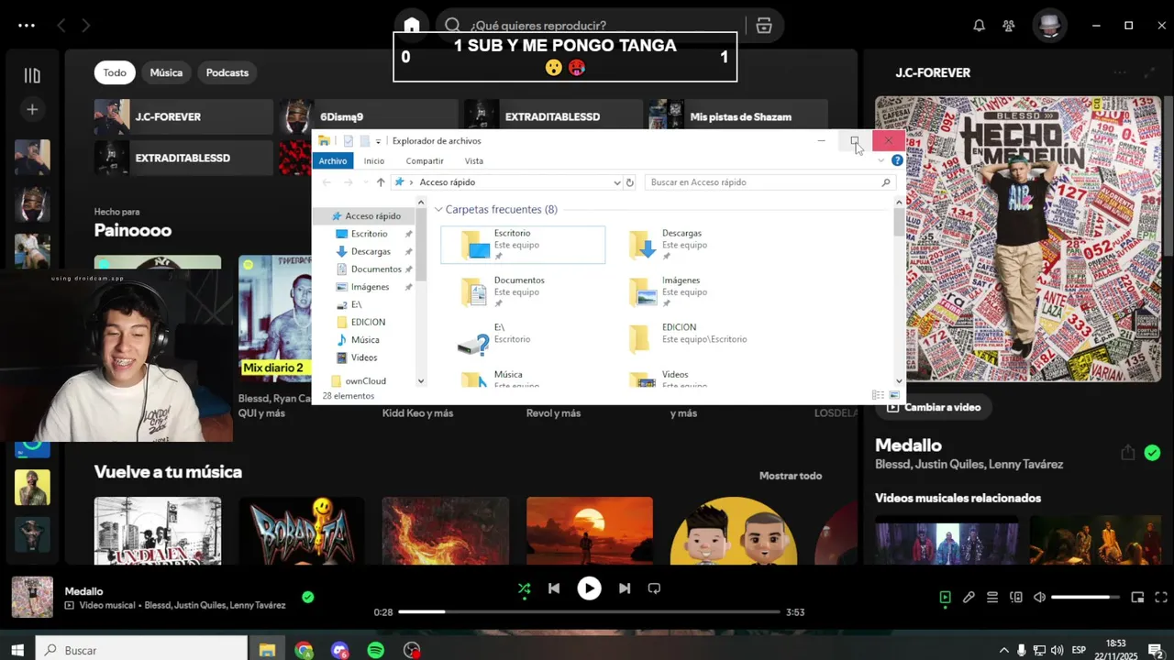Collapse Carpetas frecuentes group
1174x660 pixels.
[438, 210]
